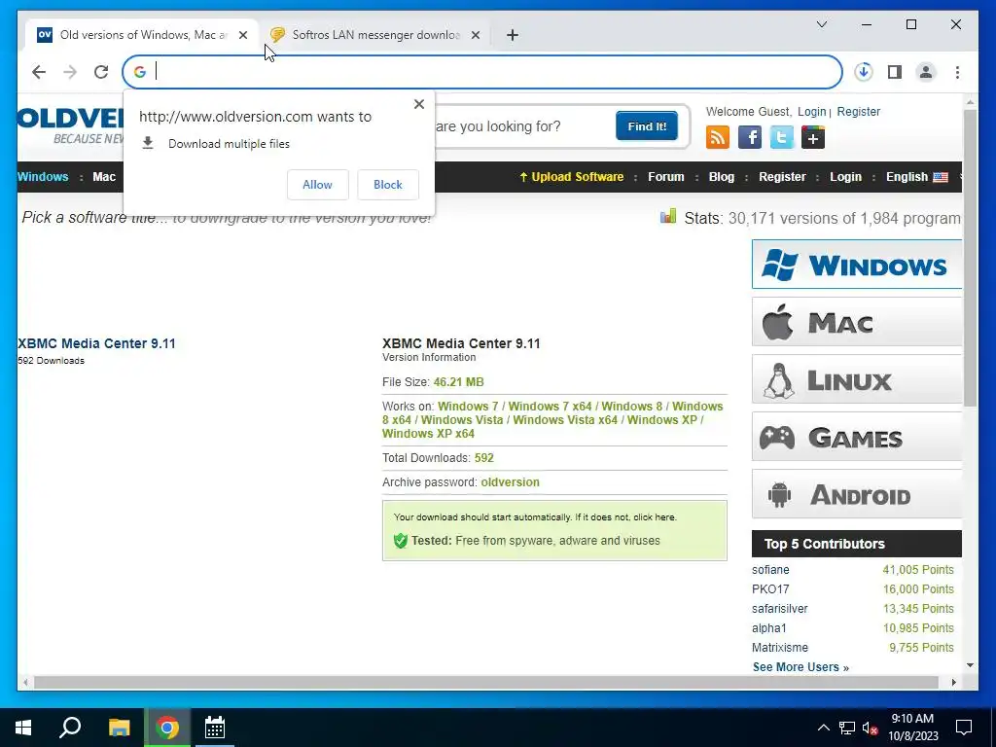The height and width of the screenshot is (747, 996).
Task: Click the vertical page scrollbar
Action: [970, 258]
